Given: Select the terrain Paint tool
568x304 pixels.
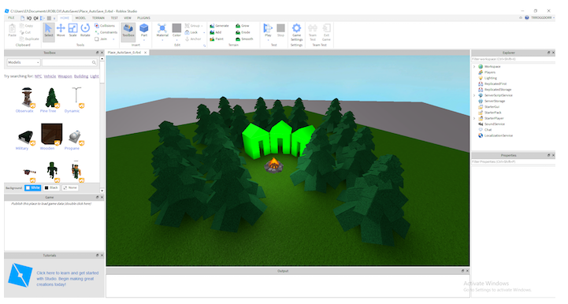Looking at the screenshot, I should click(217, 39).
